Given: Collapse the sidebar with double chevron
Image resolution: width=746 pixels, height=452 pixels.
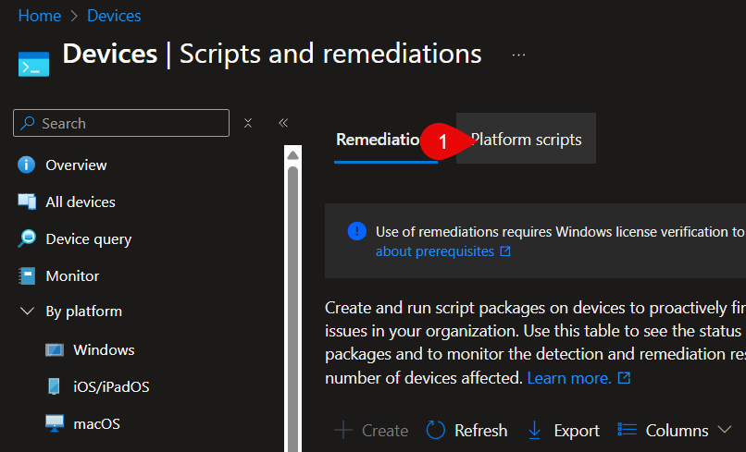Looking at the screenshot, I should [283, 123].
